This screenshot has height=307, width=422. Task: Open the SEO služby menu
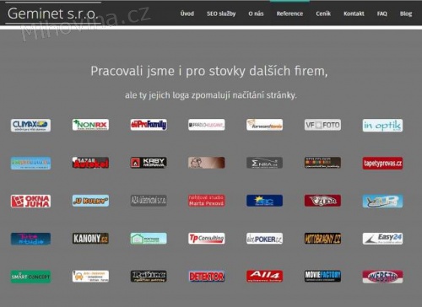pyautogui.click(x=221, y=13)
